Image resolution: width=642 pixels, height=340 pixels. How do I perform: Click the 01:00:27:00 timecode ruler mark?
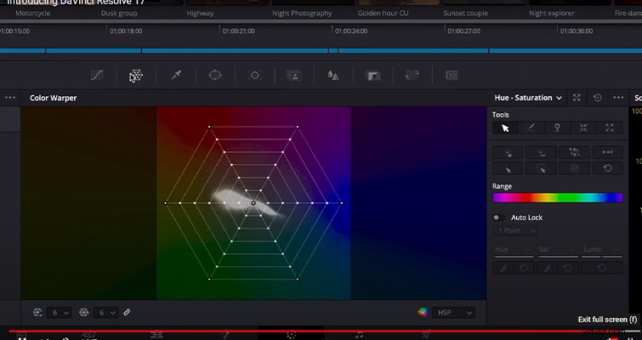point(463,31)
